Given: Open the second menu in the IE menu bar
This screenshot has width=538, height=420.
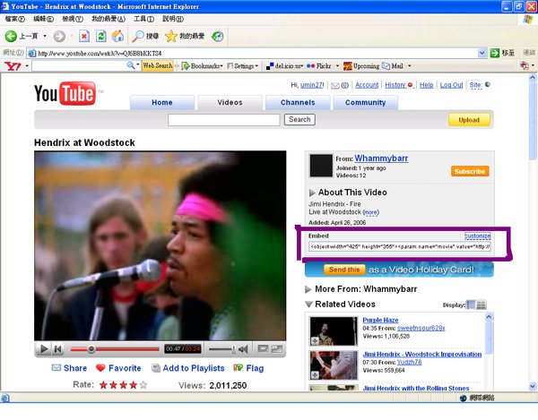Looking at the screenshot, I should tap(43, 19).
